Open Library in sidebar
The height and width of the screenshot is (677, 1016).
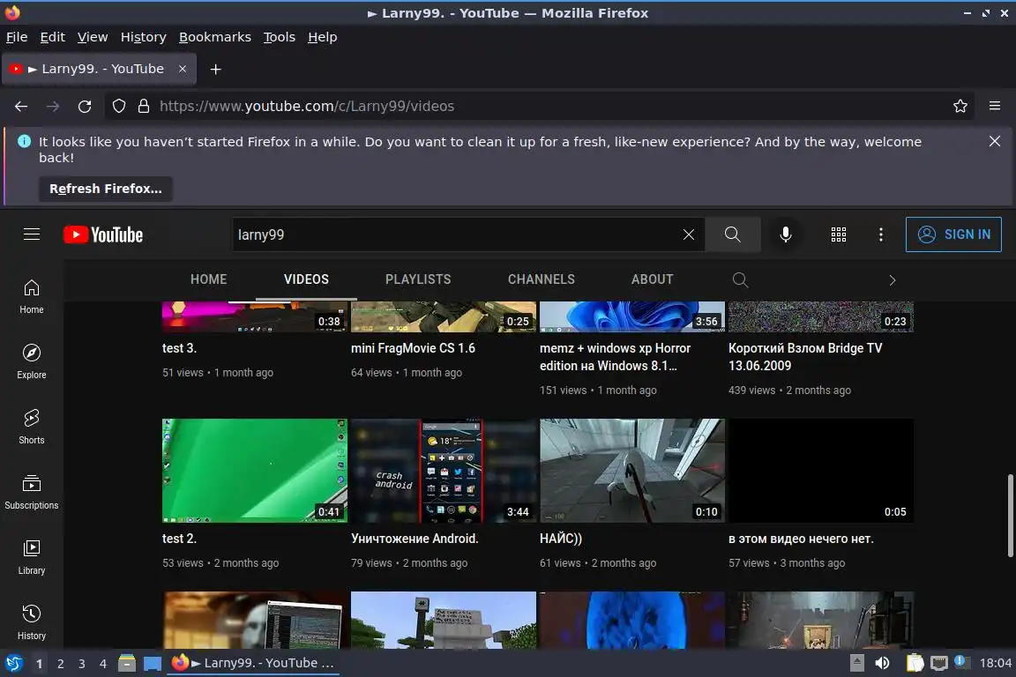click(32, 557)
